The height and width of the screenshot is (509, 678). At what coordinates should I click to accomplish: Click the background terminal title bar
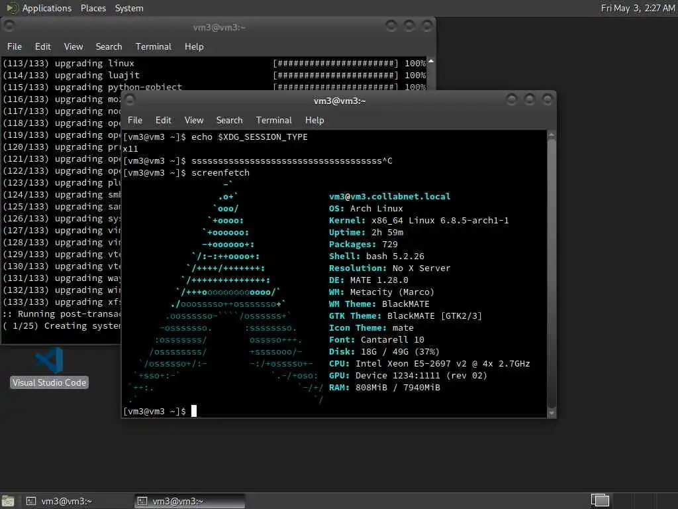click(219, 27)
